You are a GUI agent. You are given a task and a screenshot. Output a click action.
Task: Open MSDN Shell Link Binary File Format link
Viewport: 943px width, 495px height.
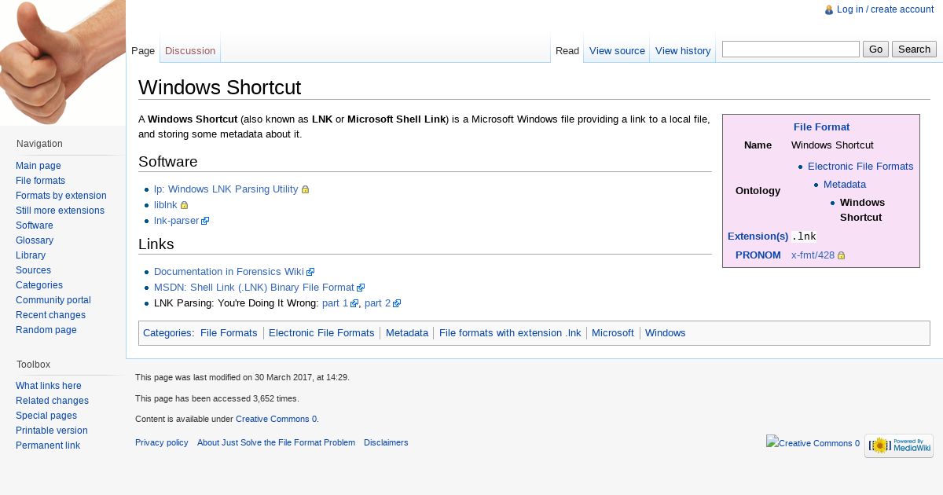254,288
